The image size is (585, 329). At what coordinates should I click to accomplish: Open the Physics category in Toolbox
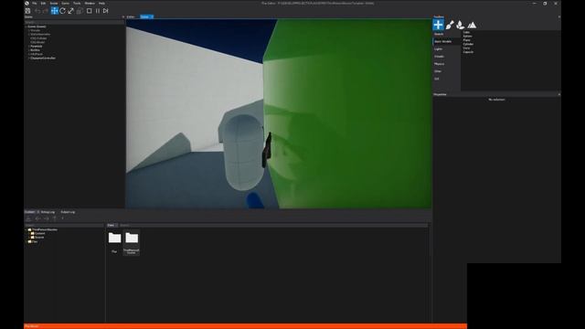[x=447, y=64]
